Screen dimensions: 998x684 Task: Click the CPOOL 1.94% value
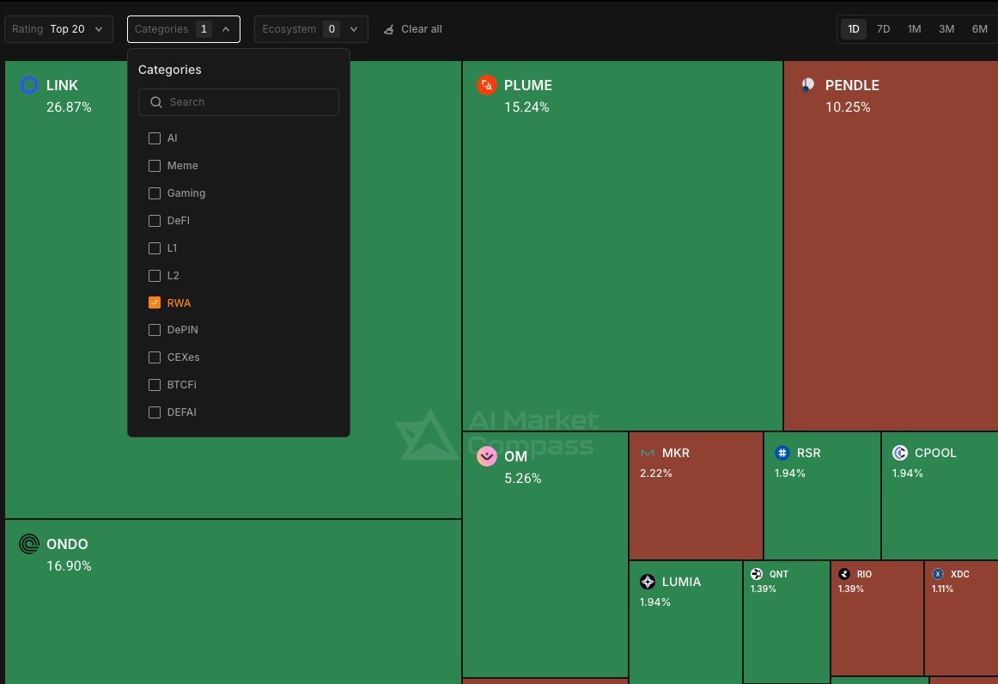(x=908, y=473)
